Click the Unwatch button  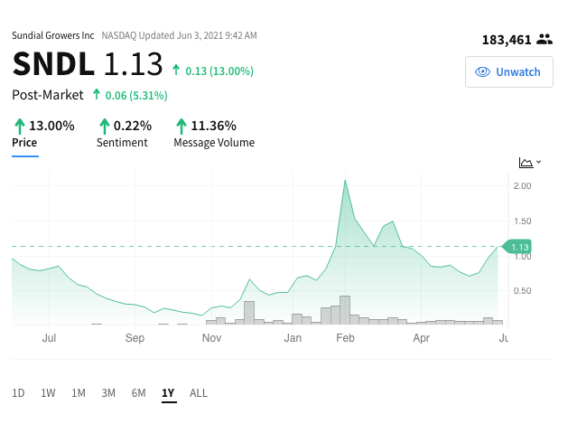coord(509,71)
